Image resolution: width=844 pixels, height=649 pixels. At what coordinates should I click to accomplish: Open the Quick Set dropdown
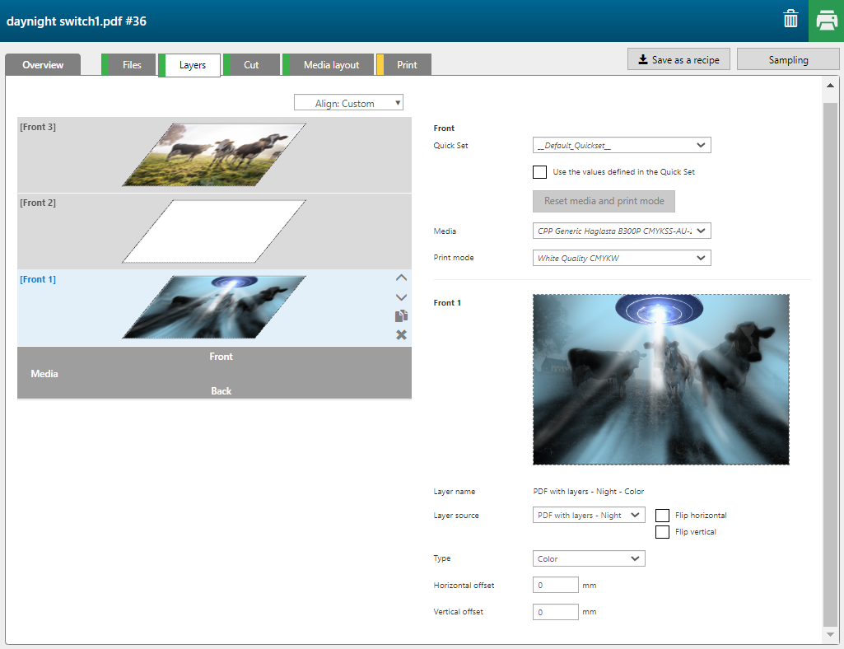622,146
